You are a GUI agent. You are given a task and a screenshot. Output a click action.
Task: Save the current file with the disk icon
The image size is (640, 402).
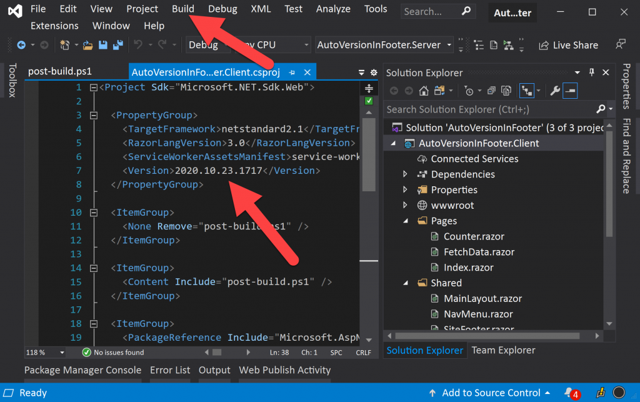[x=103, y=45]
